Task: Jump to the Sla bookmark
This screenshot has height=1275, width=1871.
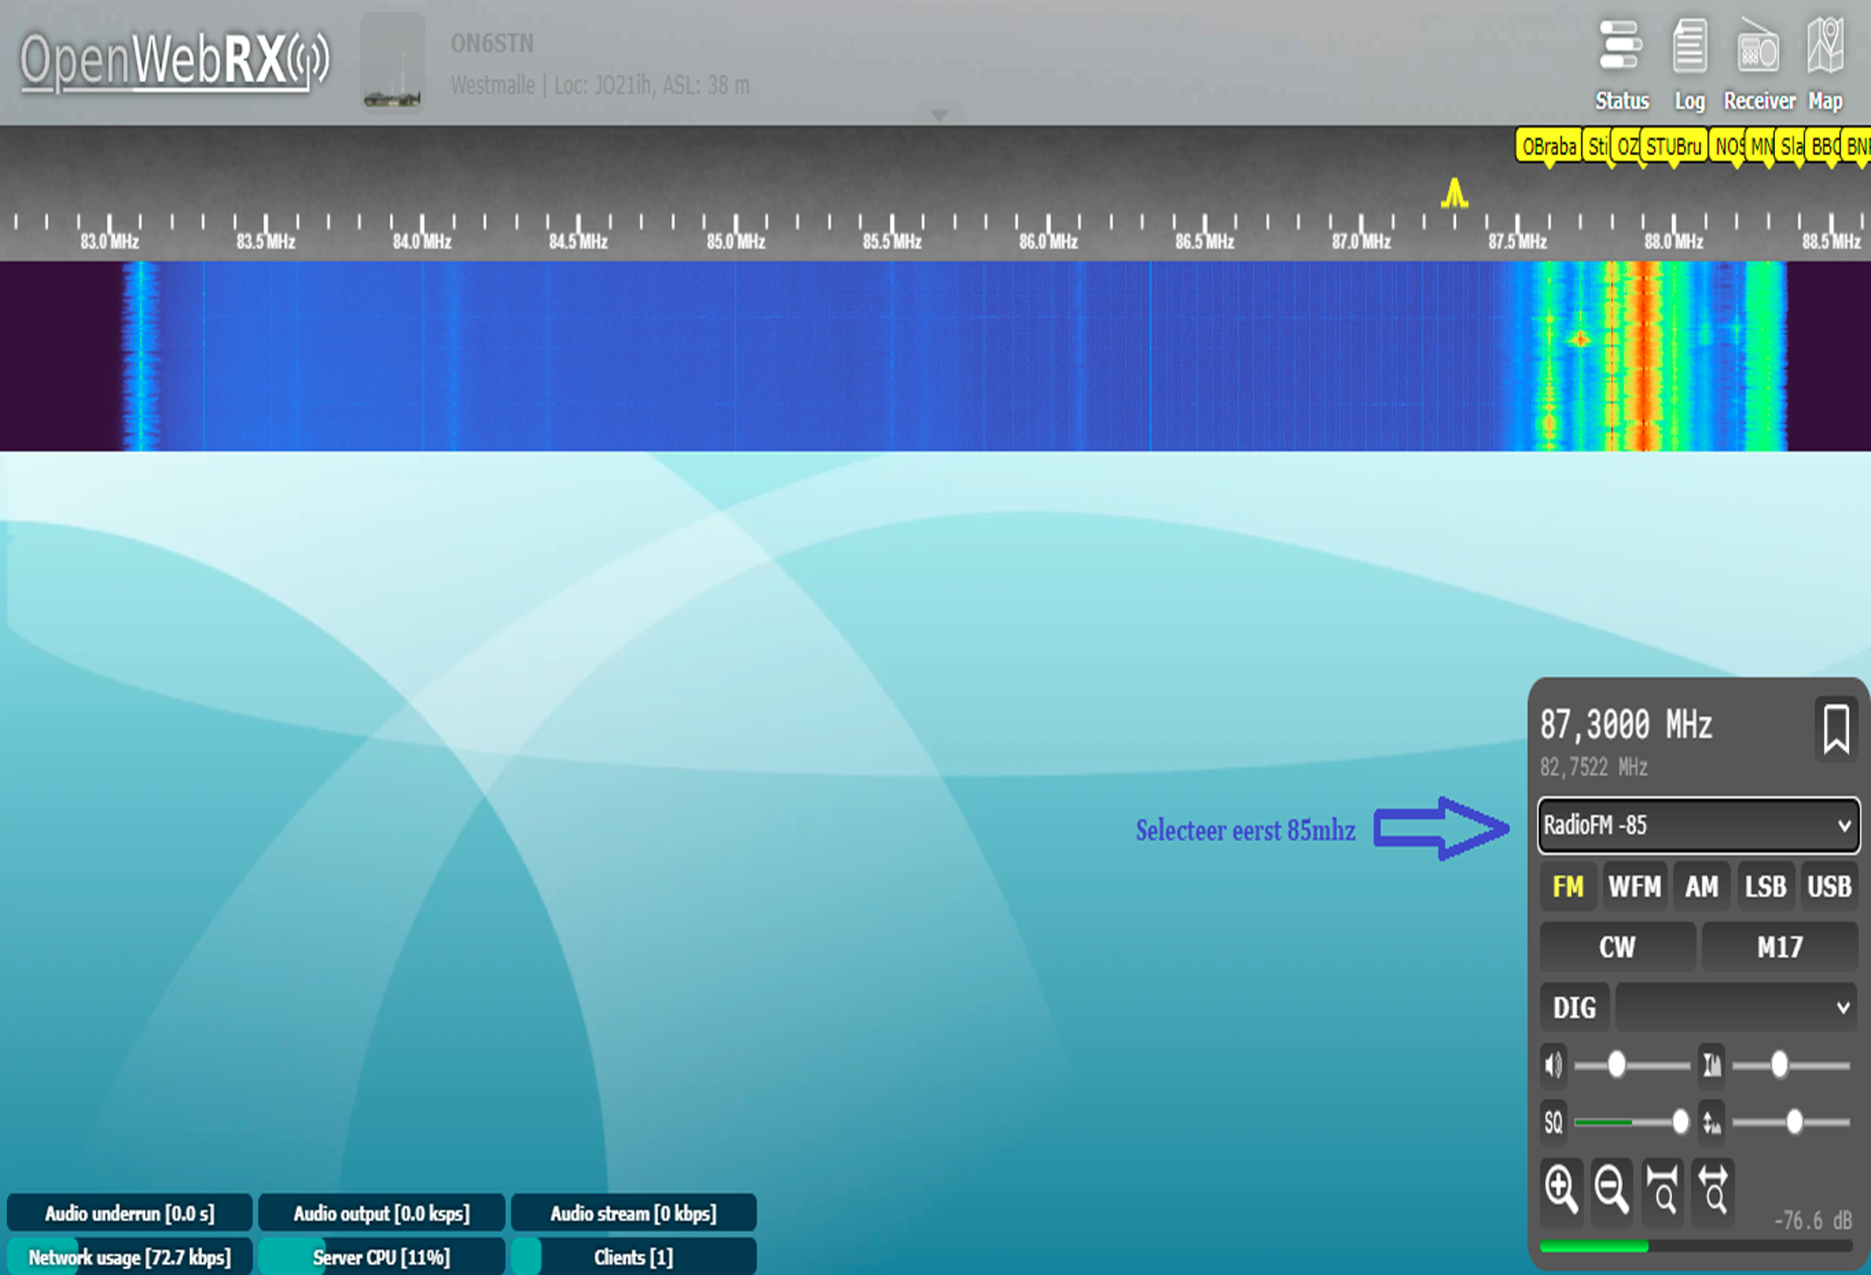Action: [x=1790, y=147]
